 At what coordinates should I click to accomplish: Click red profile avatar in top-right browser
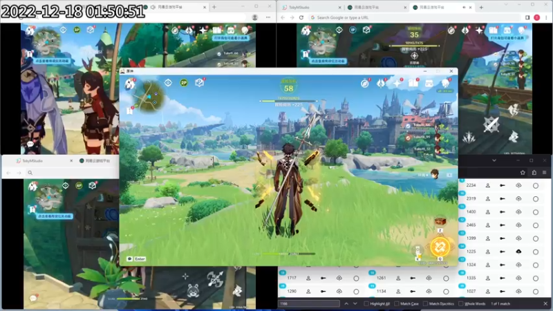pos(537,17)
